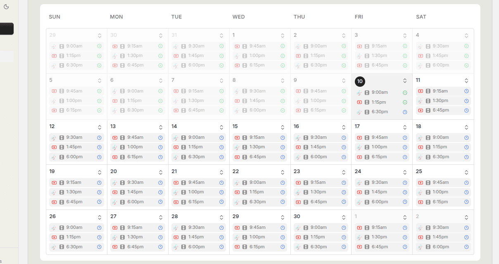Select the TikTok icon on June 10's 9:00am post
499x264 pixels.
pyautogui.click(x=359, y=93)
